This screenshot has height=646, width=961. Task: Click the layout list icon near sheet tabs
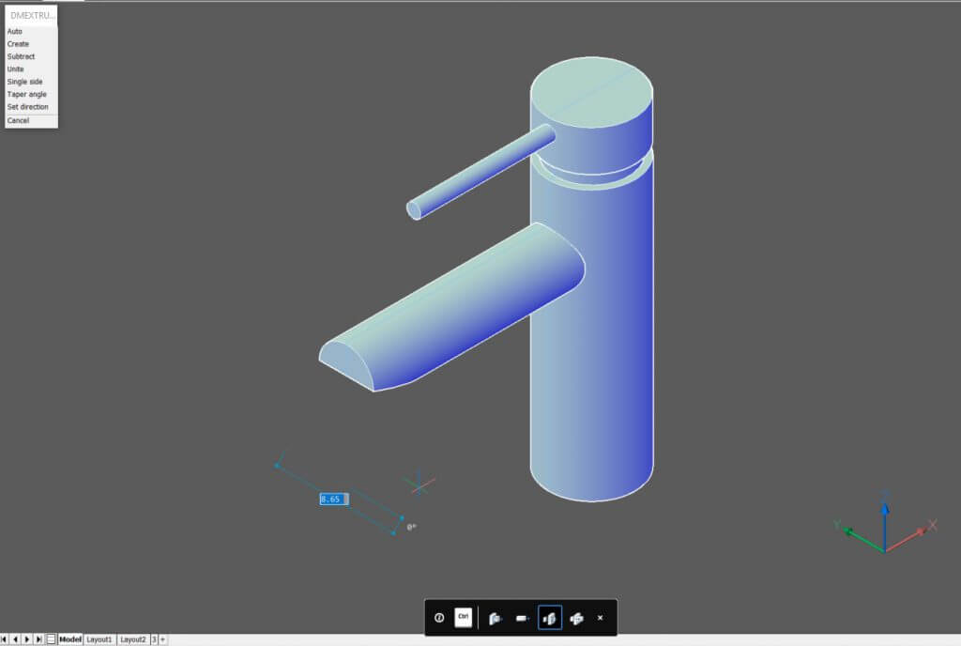coord(52,638)
